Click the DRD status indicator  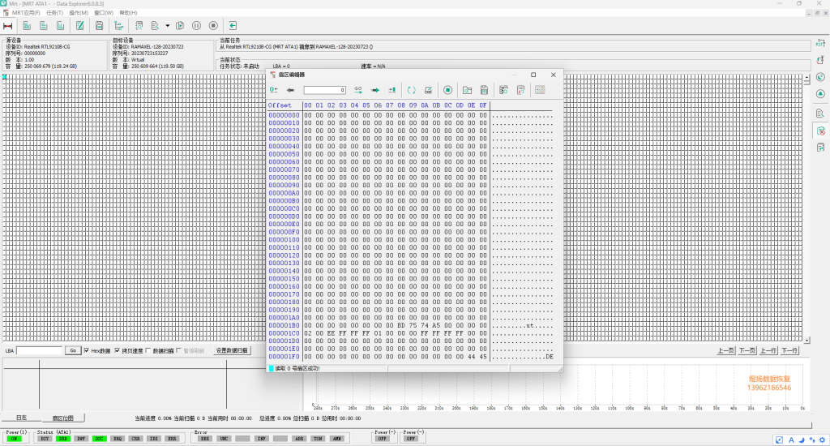(63, 439)
